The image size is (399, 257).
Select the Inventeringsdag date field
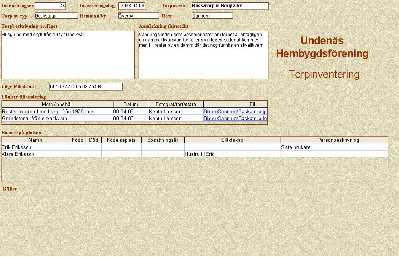click(132, 6)
